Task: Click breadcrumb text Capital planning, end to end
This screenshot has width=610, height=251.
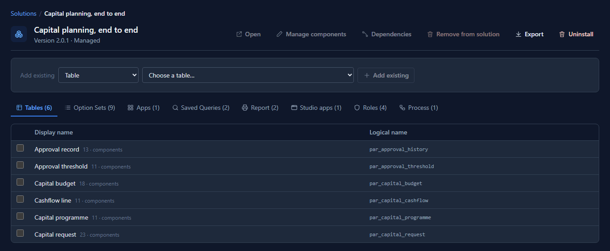Action: (x=85, y=14)
